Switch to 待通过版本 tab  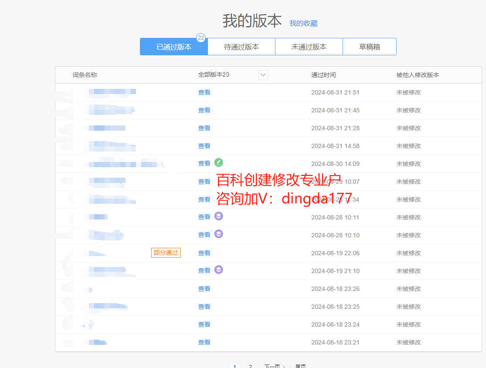[241, 47]
